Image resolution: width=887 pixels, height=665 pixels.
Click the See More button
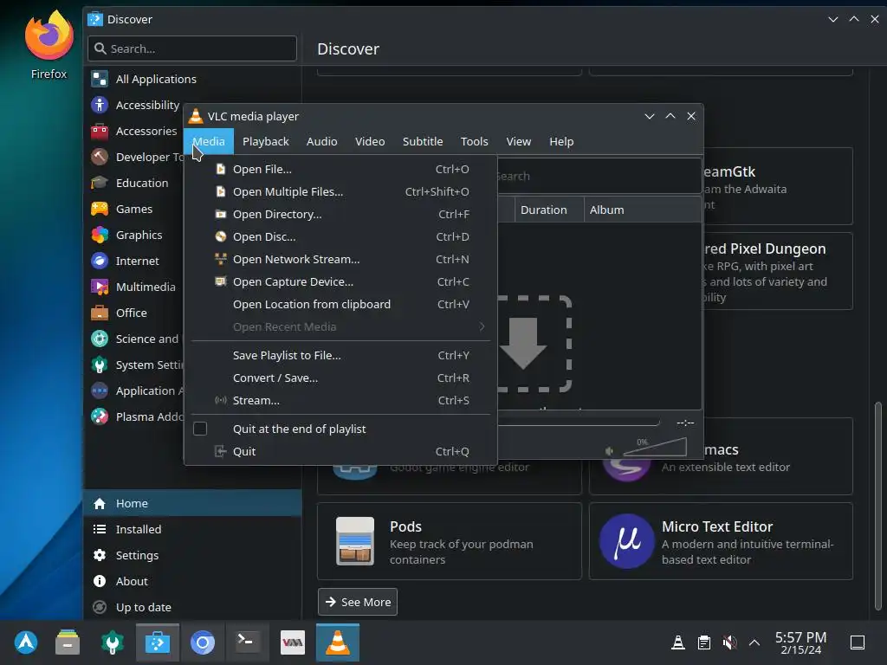tap(358, 602)
